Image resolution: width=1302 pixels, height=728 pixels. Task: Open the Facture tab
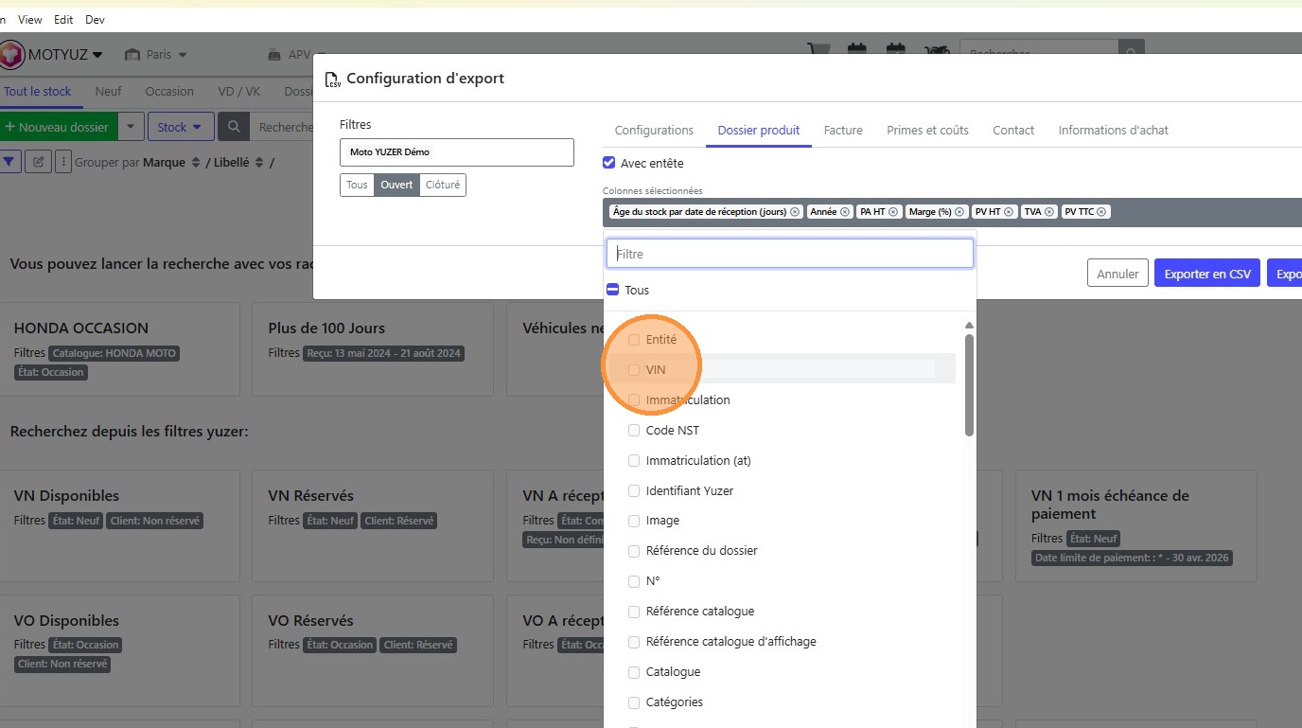point(843,131)
